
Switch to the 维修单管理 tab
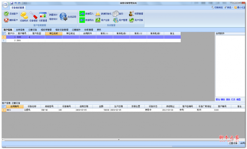click(x=46, y=30)
